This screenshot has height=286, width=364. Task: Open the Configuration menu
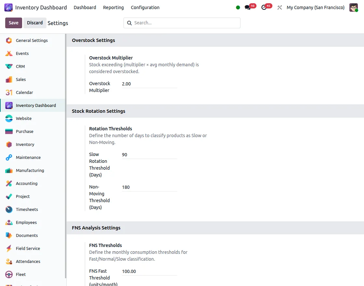point(145,7)
